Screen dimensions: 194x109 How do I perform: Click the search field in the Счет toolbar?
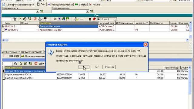tap(7, 19)
